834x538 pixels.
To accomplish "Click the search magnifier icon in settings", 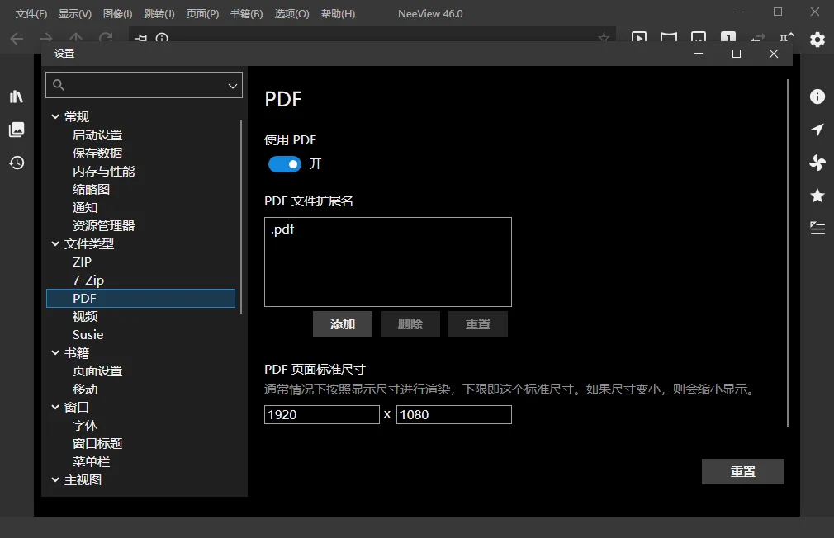I will tap(59, 85).
